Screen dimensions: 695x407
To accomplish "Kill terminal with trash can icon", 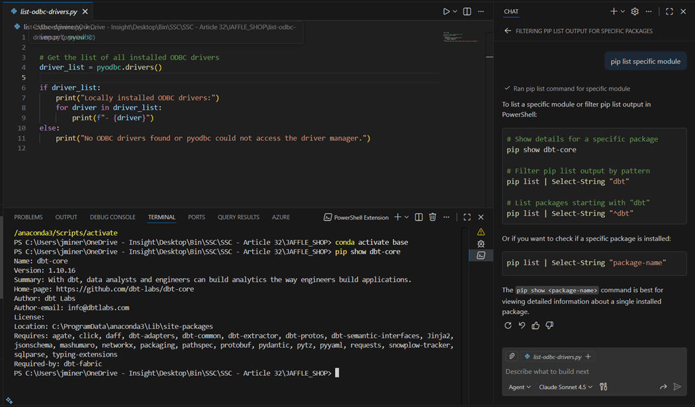I will click(432, 217).
